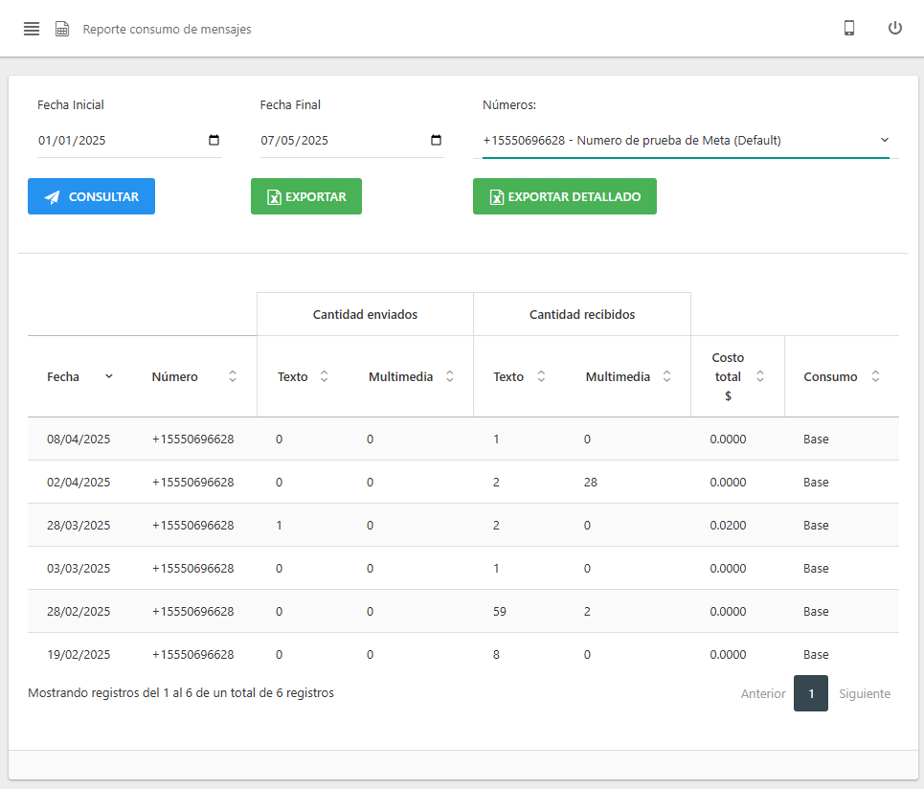Open the hamburger menu icon
The height and width of the screenshot is (789, 924).
tap(32, 29)
